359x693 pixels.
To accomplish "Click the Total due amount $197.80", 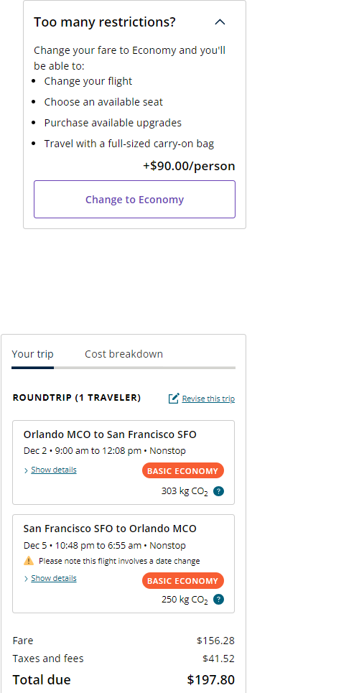I will [x=211, y=680].
